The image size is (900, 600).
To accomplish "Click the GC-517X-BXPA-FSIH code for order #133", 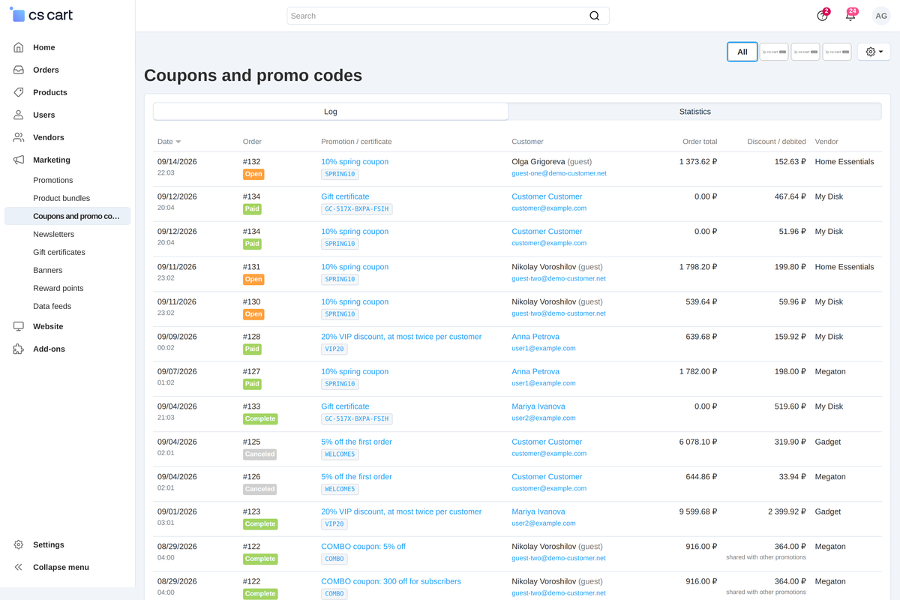I will [x=357, y=419].
